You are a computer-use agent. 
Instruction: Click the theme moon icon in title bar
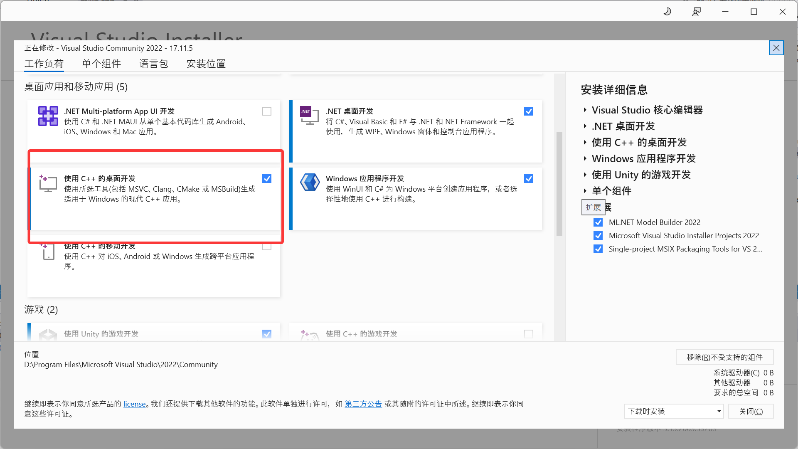667,11
